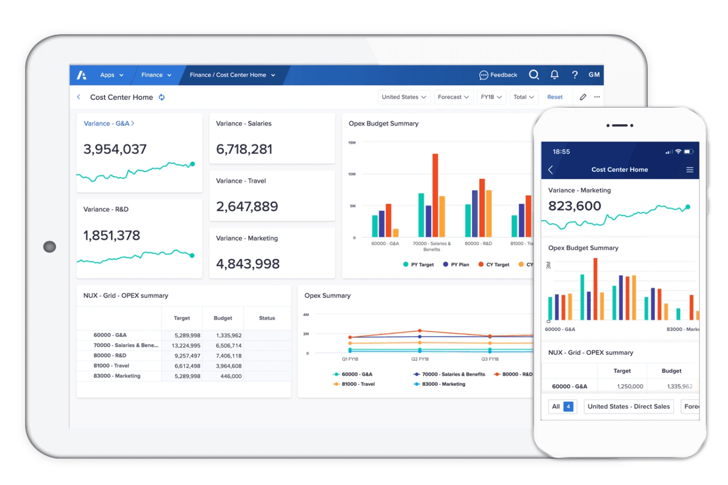
Task: Click the Target column header in the tablet grid
Action: click(182, 318)
